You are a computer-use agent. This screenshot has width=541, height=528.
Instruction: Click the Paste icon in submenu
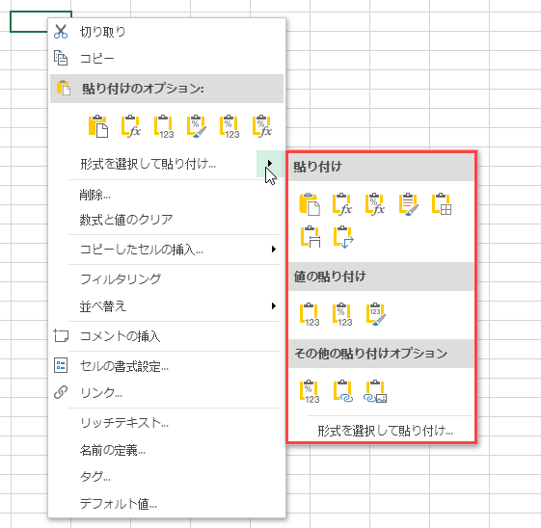(310, 204)
